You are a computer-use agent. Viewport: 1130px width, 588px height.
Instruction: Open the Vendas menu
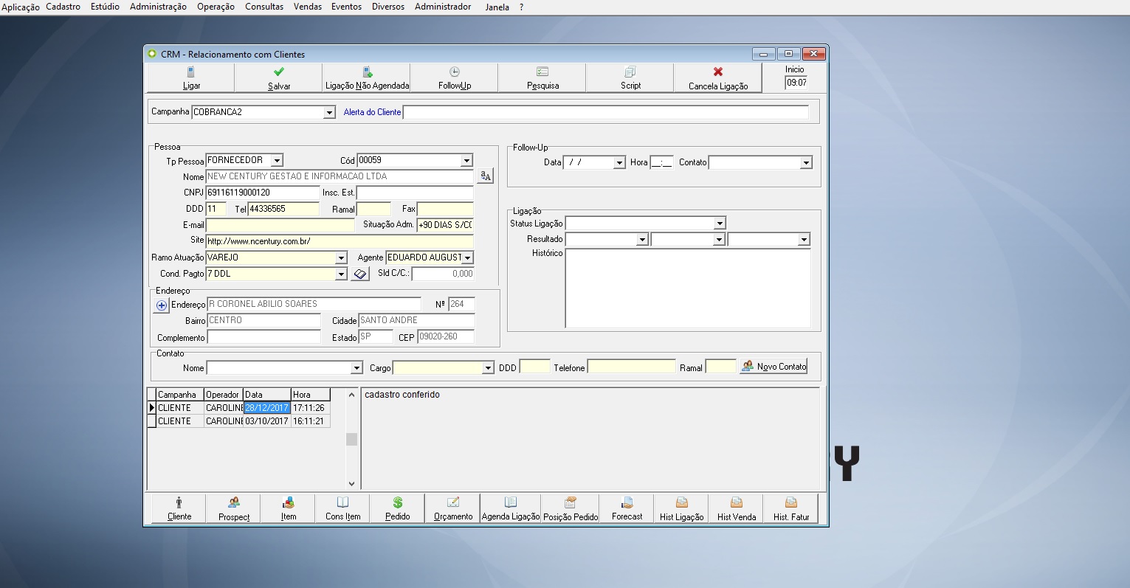308,7
